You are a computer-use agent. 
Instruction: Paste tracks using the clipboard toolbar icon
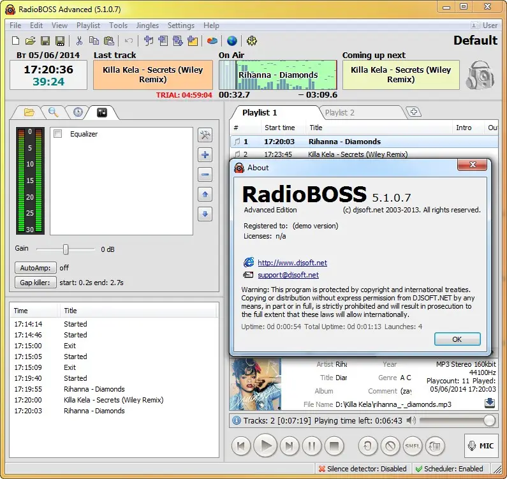[109, 41]
